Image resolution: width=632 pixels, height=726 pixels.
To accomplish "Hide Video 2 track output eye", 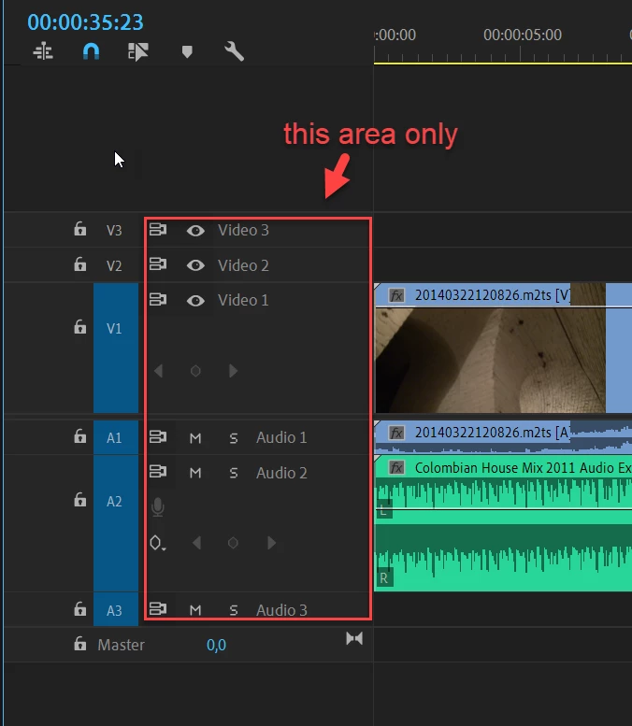I will pyautogui.click(x=195, y=265).
